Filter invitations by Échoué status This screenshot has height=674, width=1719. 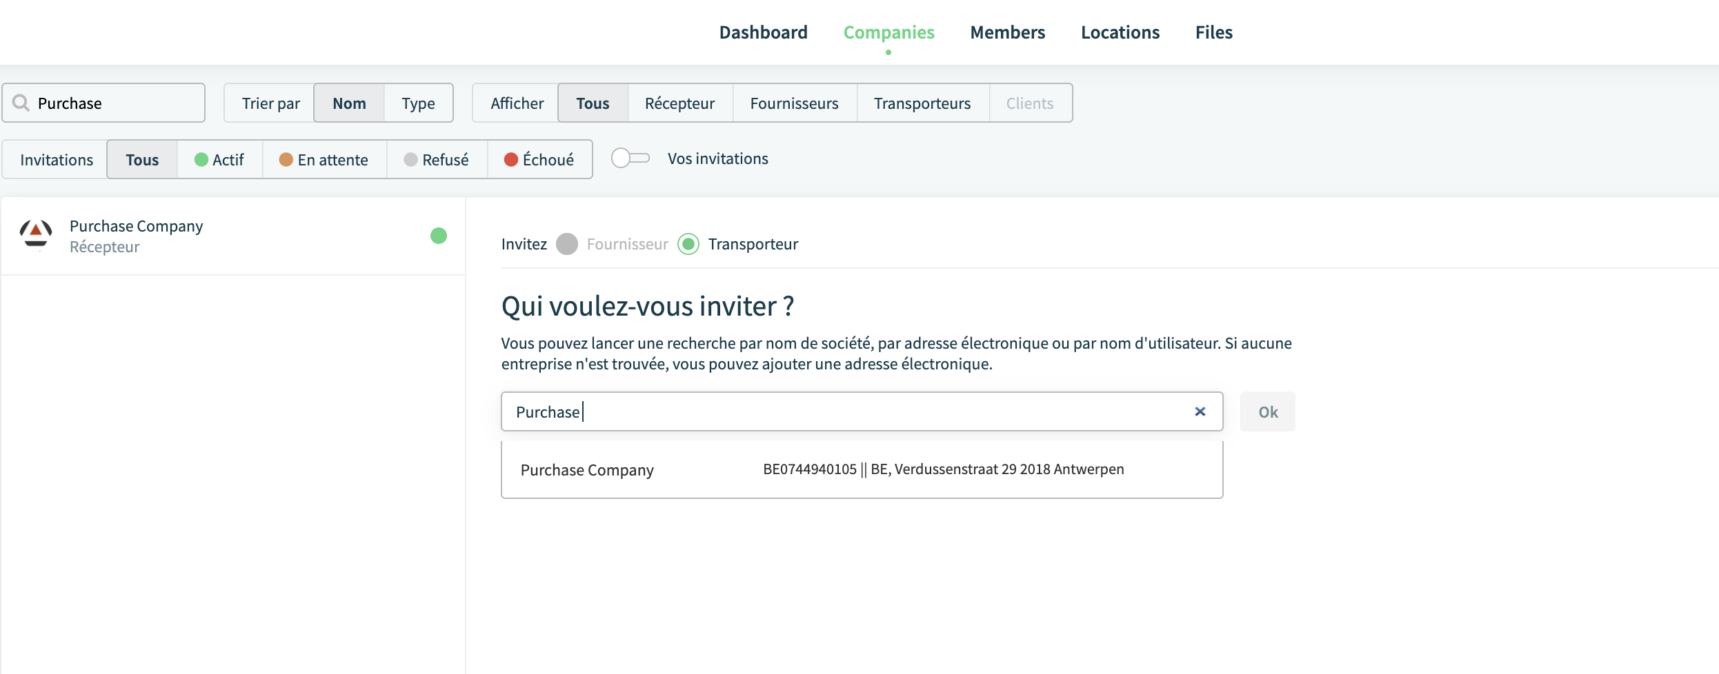click(539, 159)
